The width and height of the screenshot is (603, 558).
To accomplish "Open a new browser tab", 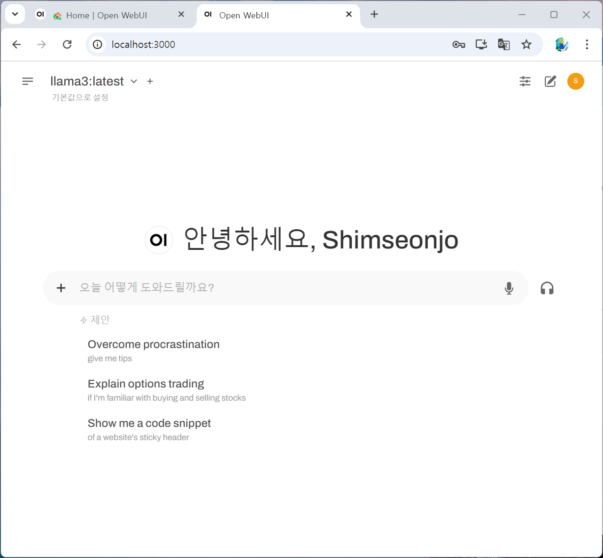I will click(x=374, y=15).
